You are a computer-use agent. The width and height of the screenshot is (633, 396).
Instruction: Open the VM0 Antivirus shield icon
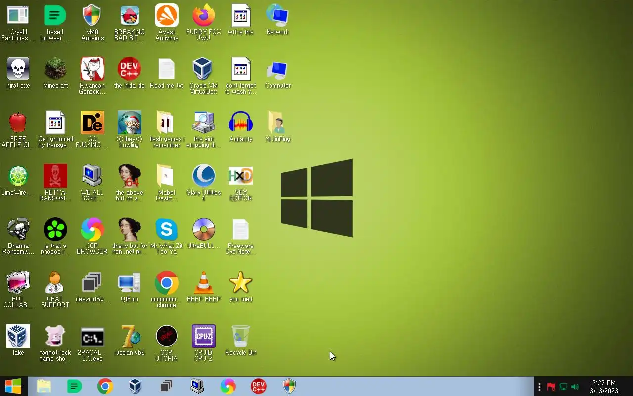click(92, 16)
